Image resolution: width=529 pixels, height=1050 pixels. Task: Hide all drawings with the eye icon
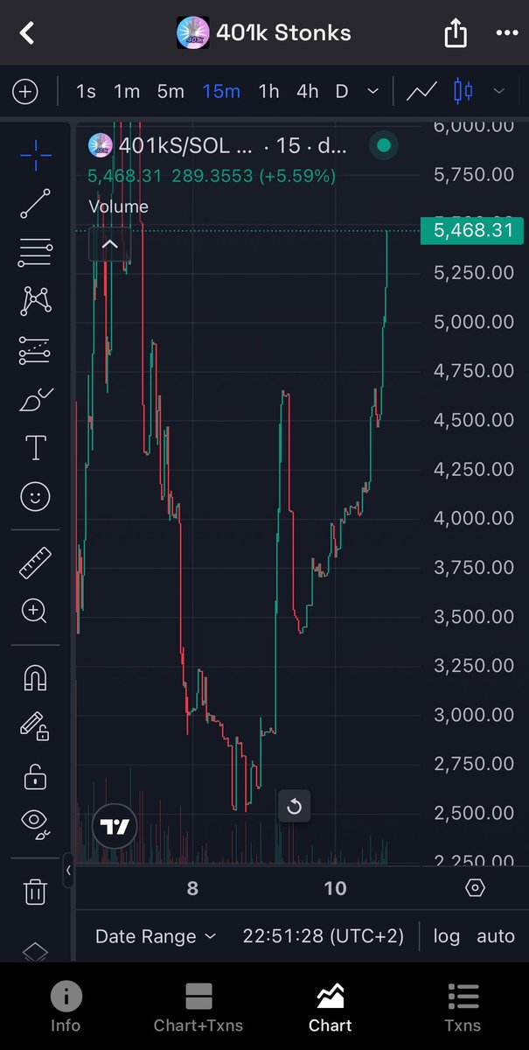(x=35, y=822)
